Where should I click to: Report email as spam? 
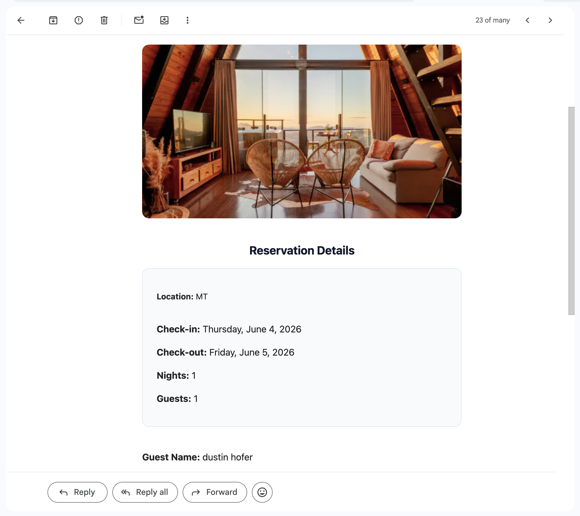79,20
